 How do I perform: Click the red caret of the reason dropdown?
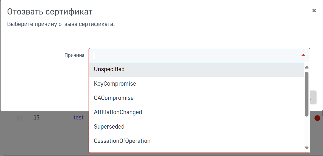click(303, 55)
